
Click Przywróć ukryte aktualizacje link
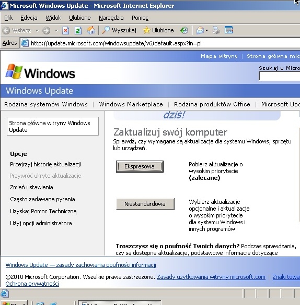tap(45, 176)
